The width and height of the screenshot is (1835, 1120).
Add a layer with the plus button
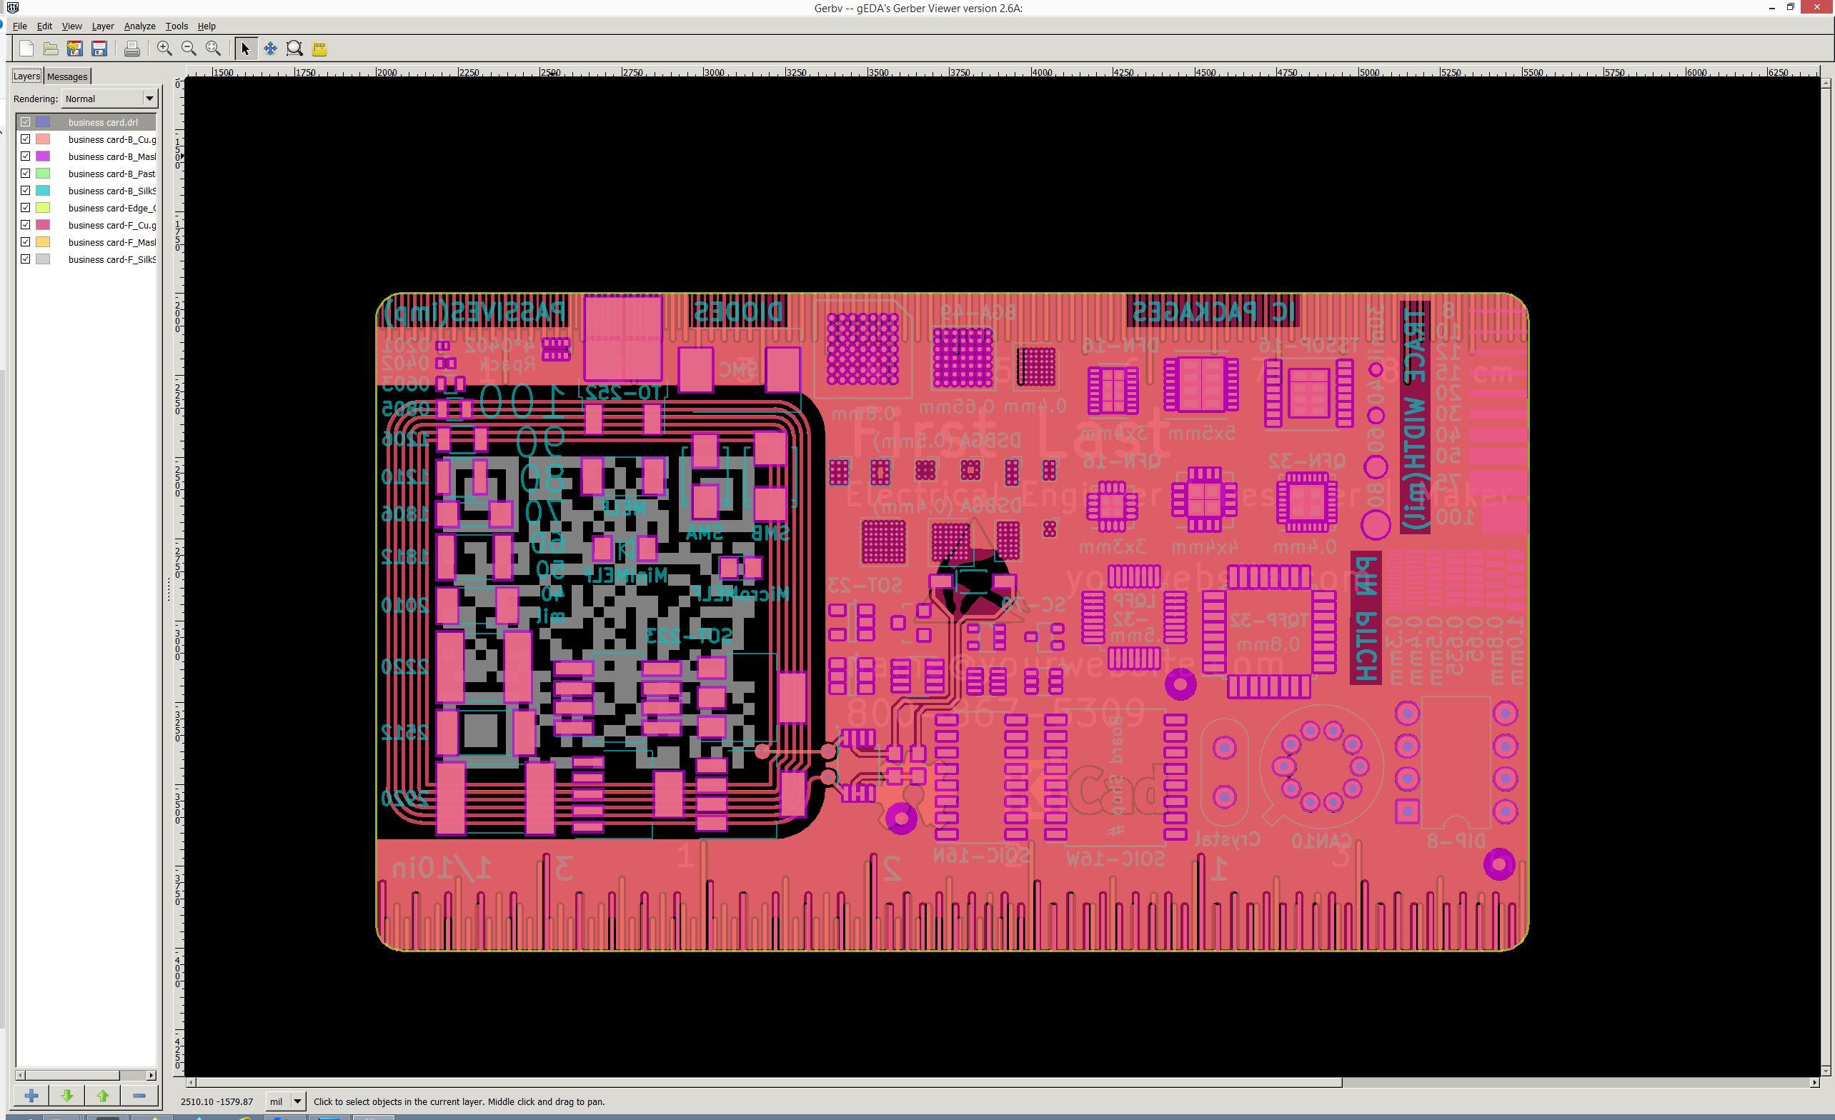click(x=31, y=1096)
